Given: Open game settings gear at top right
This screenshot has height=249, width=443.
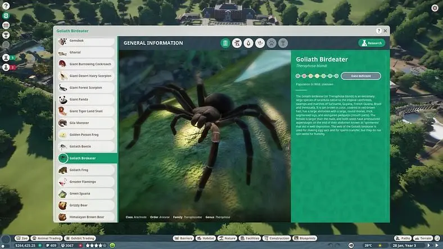Looking at the screenshot, I should pyautogui.click(x=435, y=8).
